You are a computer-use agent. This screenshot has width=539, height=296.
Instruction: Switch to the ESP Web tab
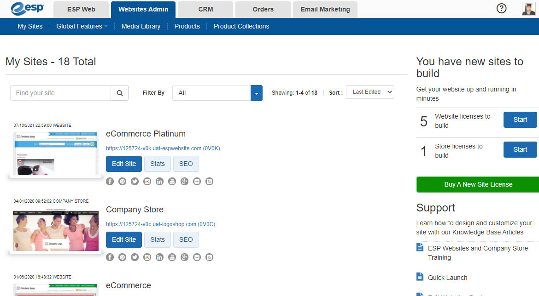[x=81, y=10]
